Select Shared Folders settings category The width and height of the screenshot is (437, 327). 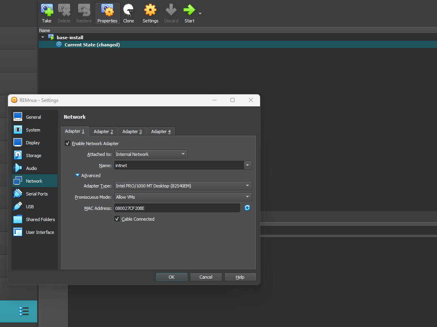(40, 219)
